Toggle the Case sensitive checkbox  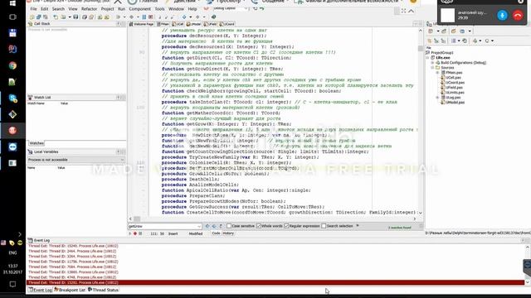tap(229, 226)
